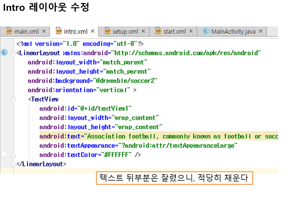Click the setup.xml file icon

tap(107, 31)
